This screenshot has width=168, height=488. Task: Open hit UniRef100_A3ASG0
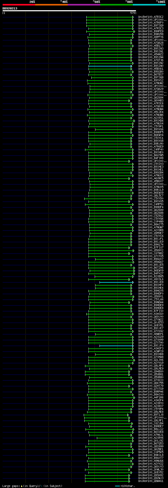click(151, 314)
